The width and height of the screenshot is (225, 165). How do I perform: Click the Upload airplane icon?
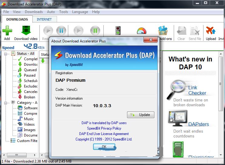tap(211, 30)
